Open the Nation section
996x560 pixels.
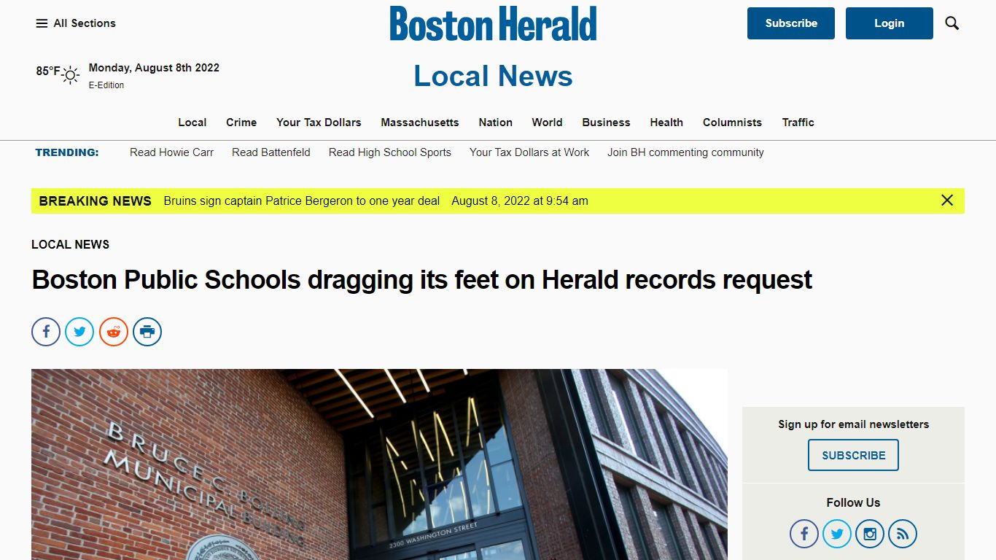pyautogui.click(x=496, y=122)
